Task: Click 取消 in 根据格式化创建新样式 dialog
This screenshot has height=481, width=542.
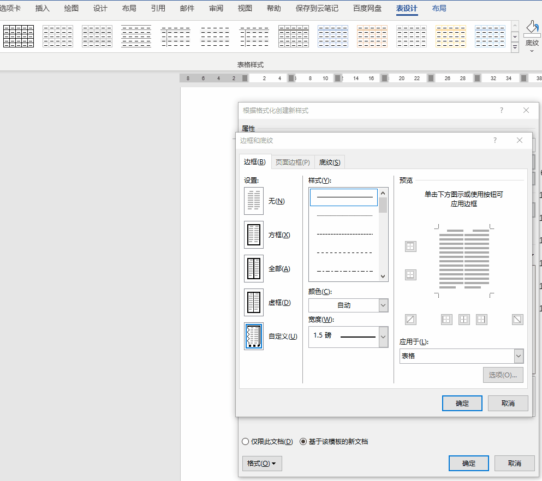Action: (x=515, y=464)
